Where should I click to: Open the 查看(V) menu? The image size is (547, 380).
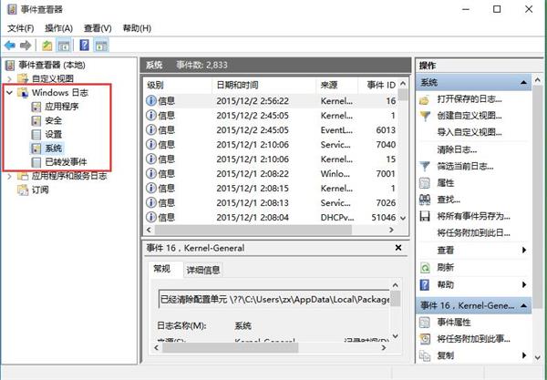[x=98, y=28]
